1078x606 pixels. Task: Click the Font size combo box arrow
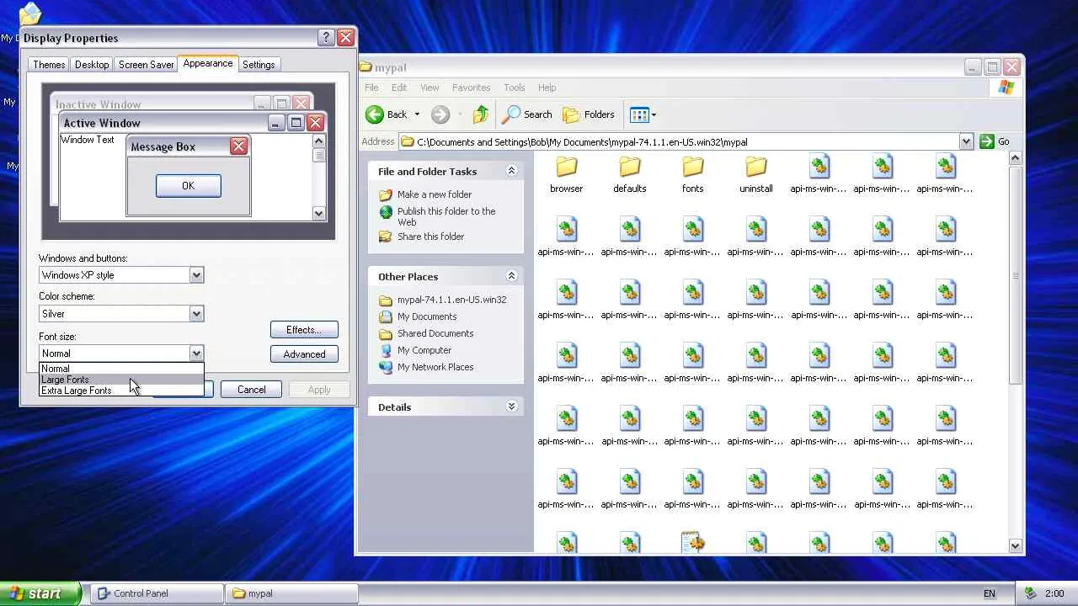(196, 353)
